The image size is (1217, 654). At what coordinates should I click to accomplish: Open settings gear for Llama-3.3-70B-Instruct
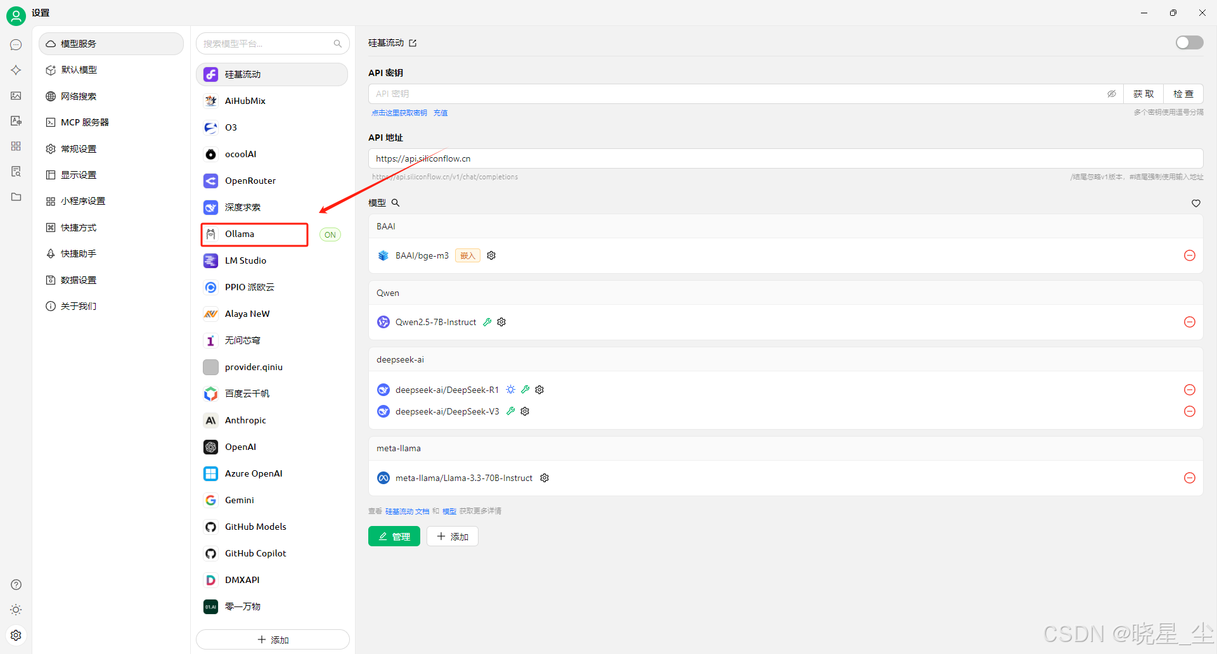544,478
